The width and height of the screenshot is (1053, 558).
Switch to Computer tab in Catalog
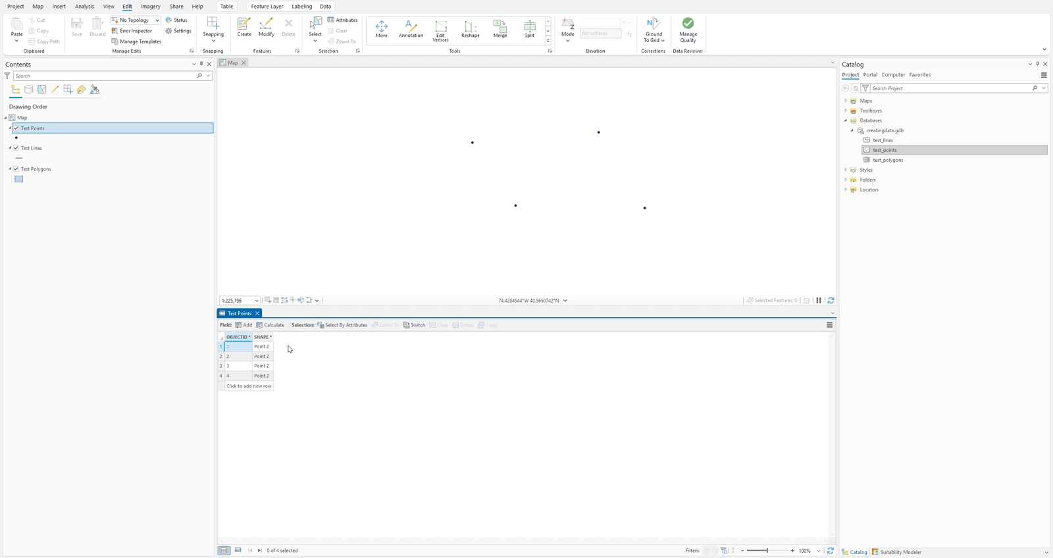893,75
